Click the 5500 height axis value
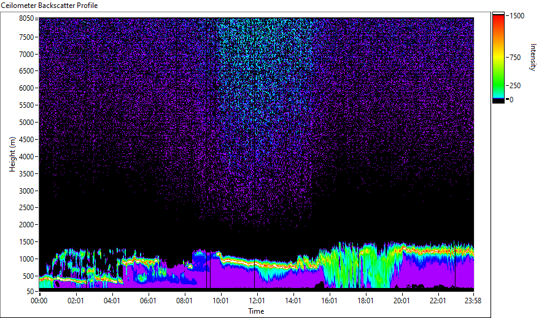The width and height of the screenshot is (539, 318). 26,105
